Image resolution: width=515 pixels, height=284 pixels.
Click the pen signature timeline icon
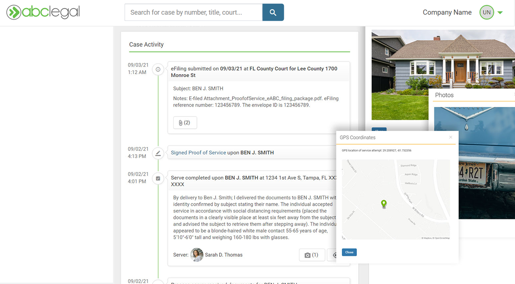click(158, 153)
